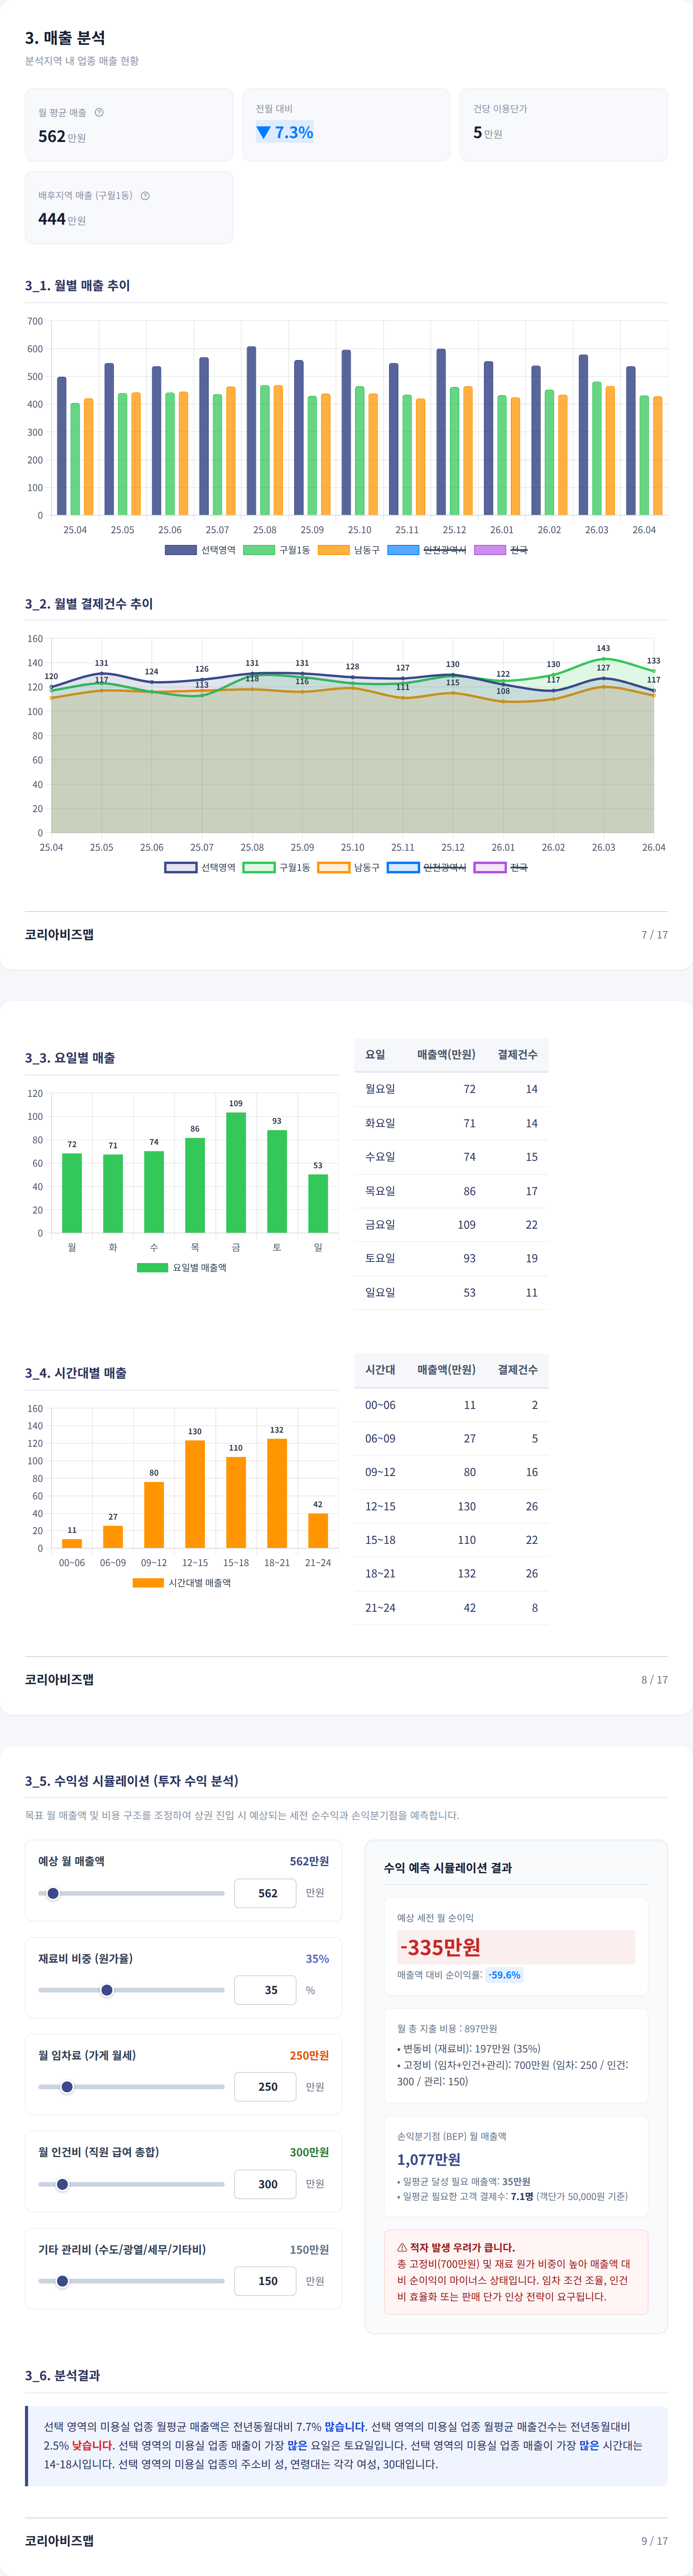Image resolution: width=693 pixels, height=2576 pixels.
Task: Click the 444 만원 배후지역 매출 value
Action: click(x=62, y=219)
